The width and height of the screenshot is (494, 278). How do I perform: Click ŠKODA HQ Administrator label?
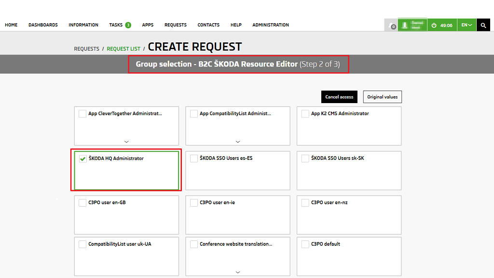click(116, 159)
